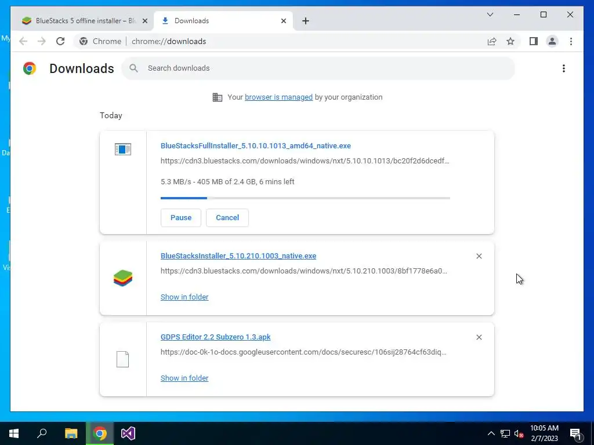The width and height of the screenshot is (594, 445).
Task: Select the Downloads tab
Action: pyautogui.click(x=223, y=21)
